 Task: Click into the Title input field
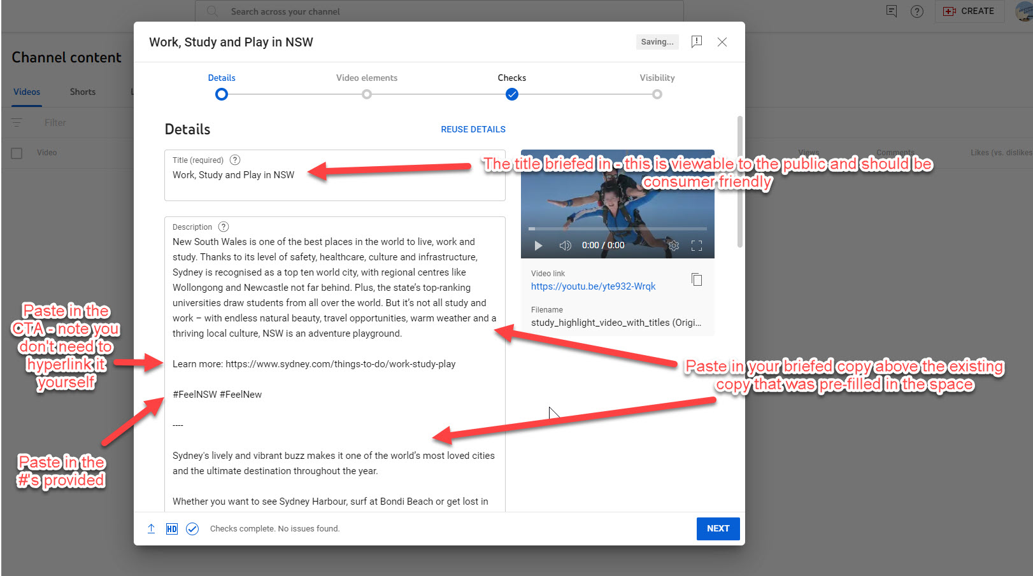[x=335, y=176]
